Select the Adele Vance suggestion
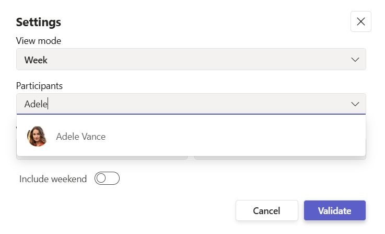 point(191,137)
